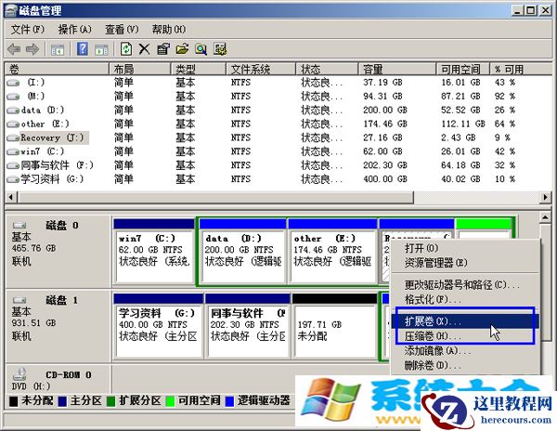Open the 文件(F) menu
Image resolution: width=557 pixels, height=431 pixels.
(27, 29)
